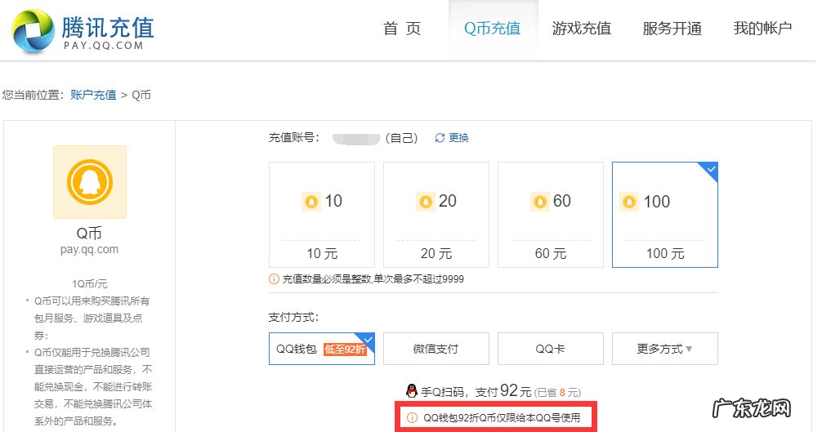Image resolution: width=822 pixels, height=432 pixels.
Task: Click the coin icon on the 20 card
Action: click(426, 202)
